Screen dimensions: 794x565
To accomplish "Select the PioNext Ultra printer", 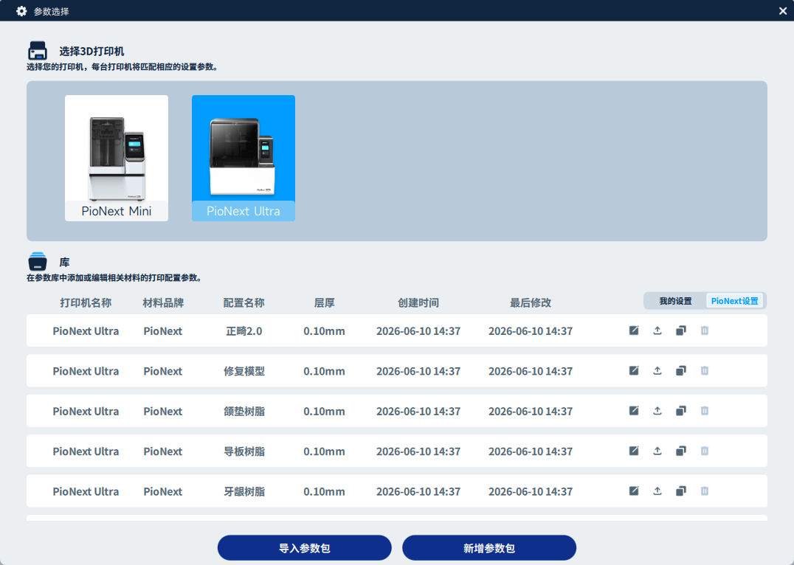I will pos(243,158).
